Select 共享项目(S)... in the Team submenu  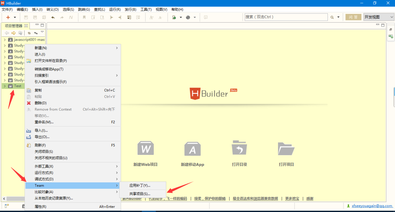tap(140, 194)
